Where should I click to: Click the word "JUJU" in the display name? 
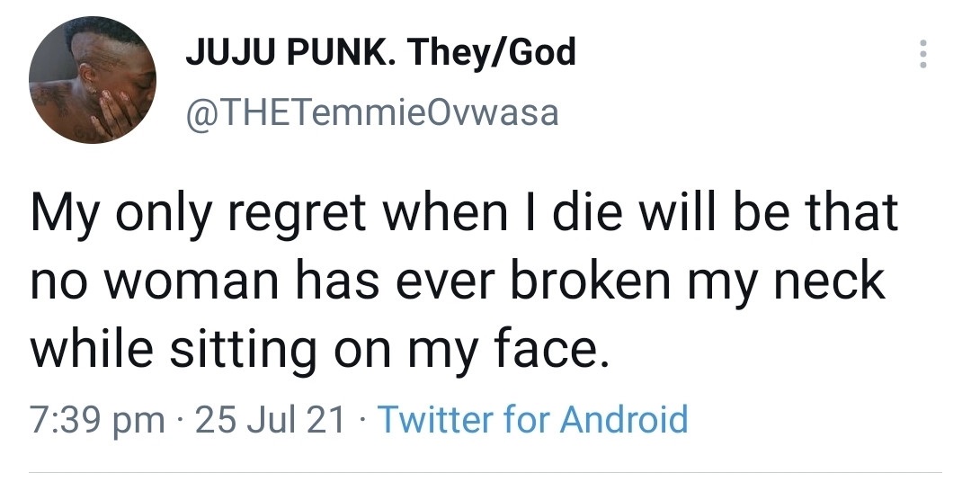[x=231, y=53]
